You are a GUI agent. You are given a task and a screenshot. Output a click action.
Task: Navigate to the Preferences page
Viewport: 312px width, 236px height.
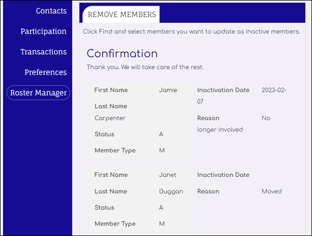(46, 72)
